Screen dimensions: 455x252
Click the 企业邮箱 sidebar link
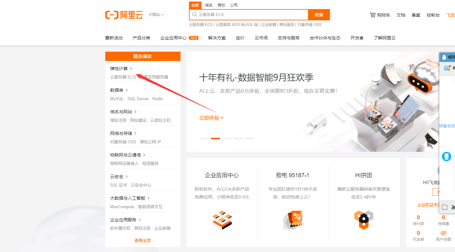[162, 228]
